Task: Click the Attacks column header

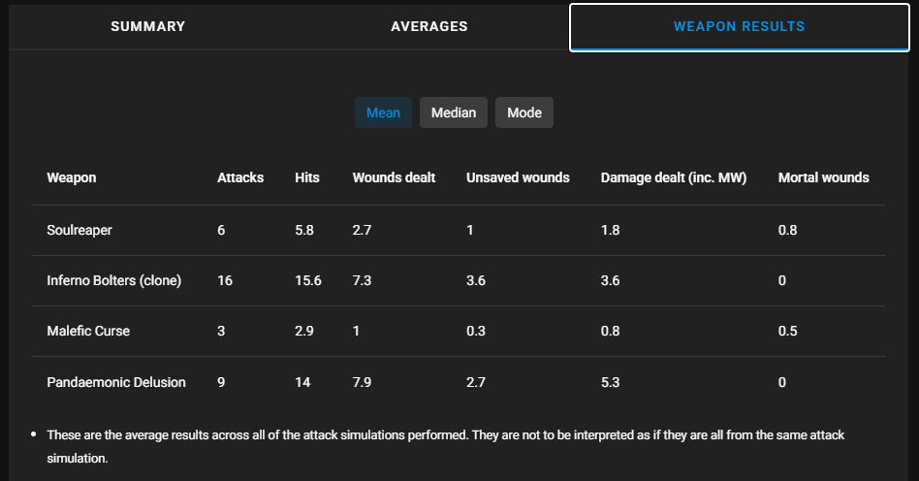Action: [x=240, y=177]
